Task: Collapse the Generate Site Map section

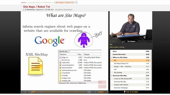Action: [112, 76]
